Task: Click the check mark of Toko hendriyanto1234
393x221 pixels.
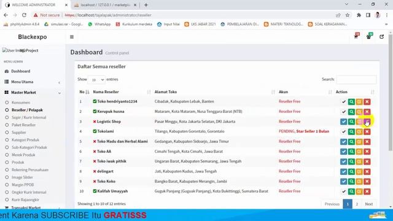Action: point(344,101)
